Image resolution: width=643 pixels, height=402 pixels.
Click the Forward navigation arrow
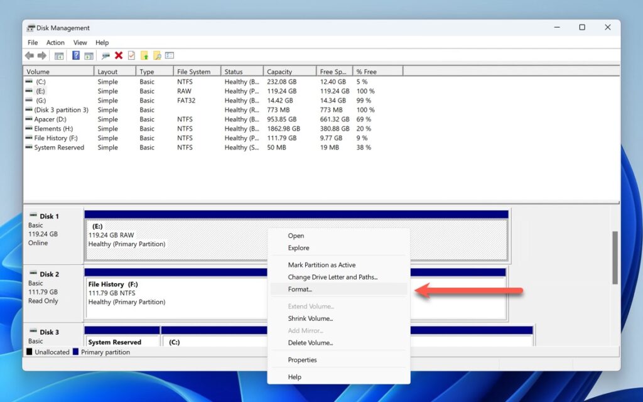pos(41,55)
